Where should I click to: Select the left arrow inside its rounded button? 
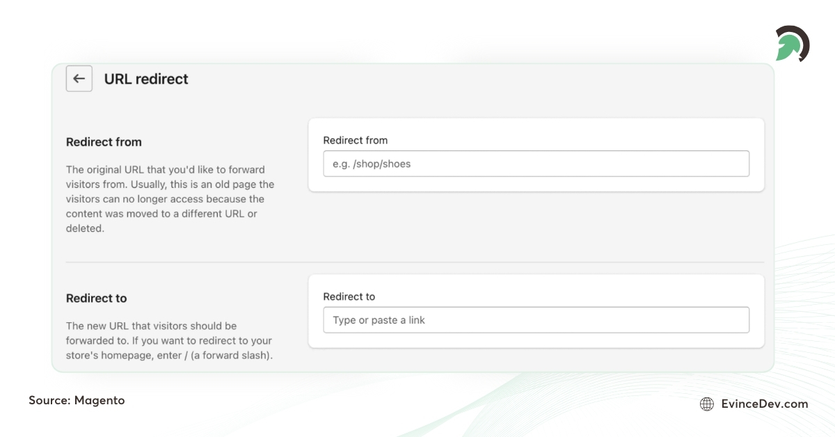pyautogui.click(x=79, y=79)
